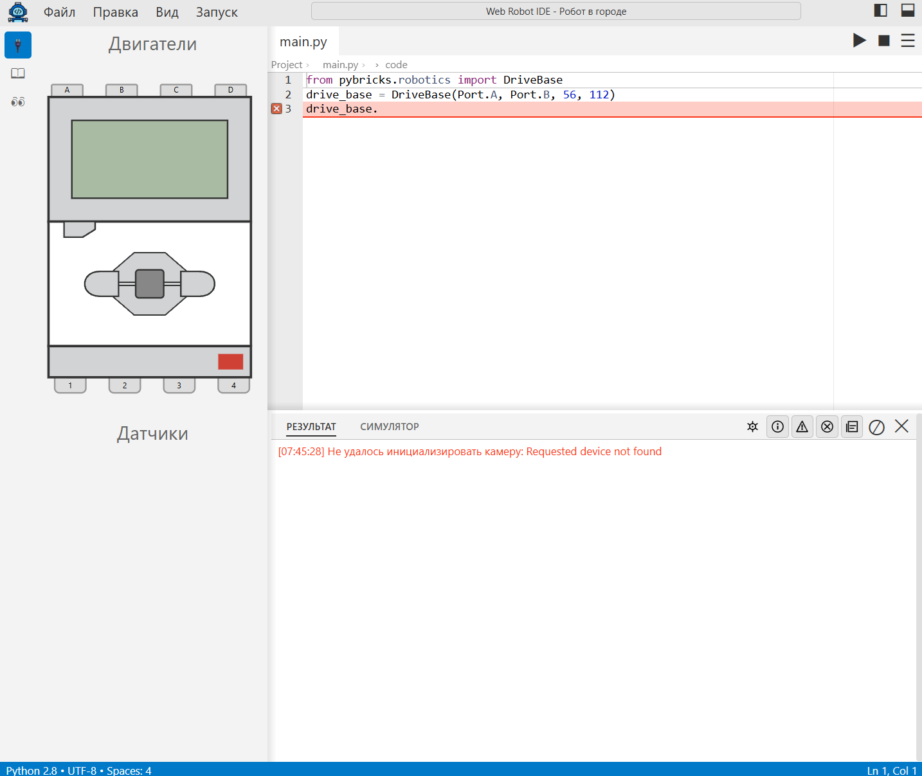This screenshot has height=776, width=922.
Task: Open the Запуск menu
Action: pos(217,12)
